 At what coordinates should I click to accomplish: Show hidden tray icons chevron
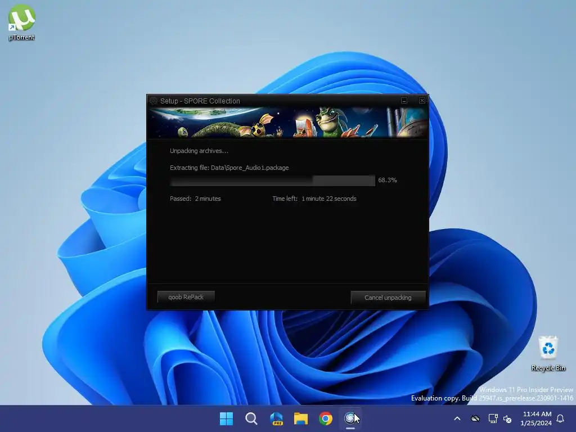pos(457,418)
